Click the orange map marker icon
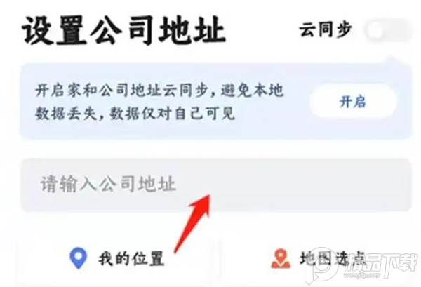 281,258
